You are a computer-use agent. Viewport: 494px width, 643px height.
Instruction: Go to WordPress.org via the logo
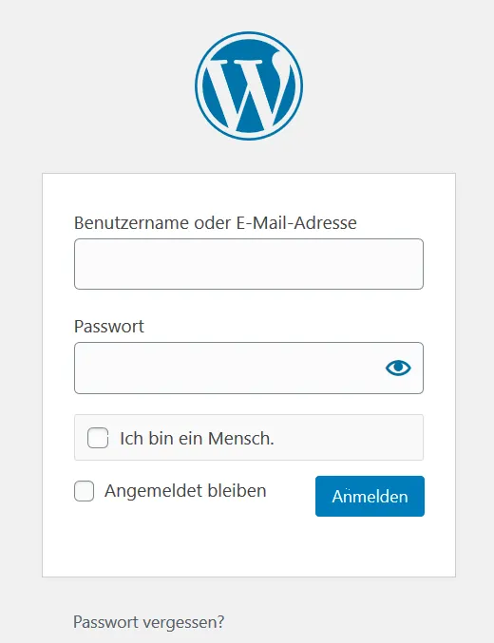(x=249, y=85)
